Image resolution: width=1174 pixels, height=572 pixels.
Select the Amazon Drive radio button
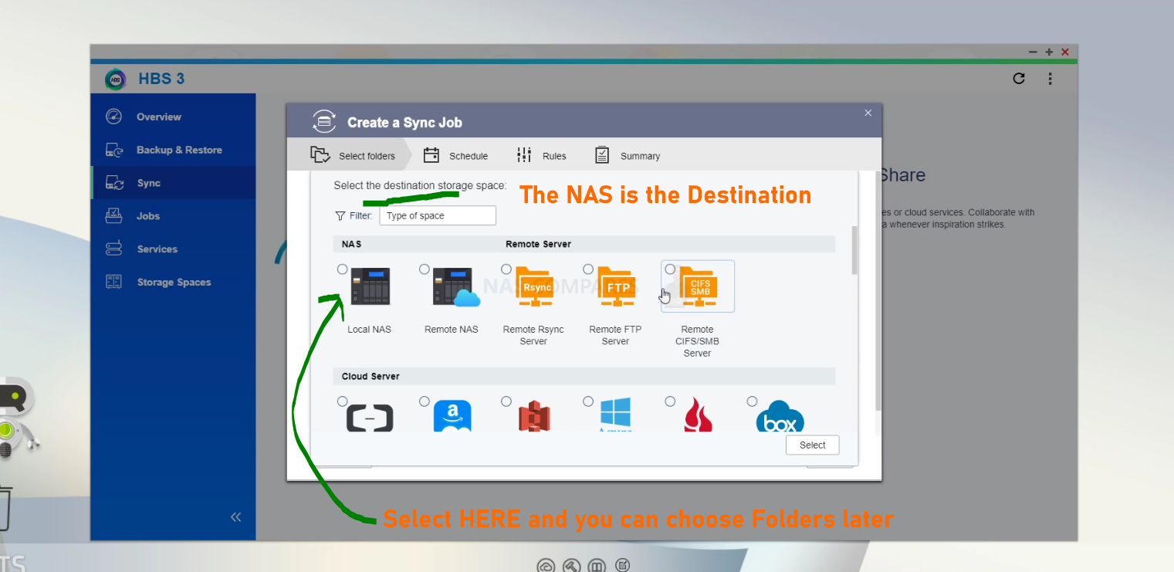[x=424, y=401]
